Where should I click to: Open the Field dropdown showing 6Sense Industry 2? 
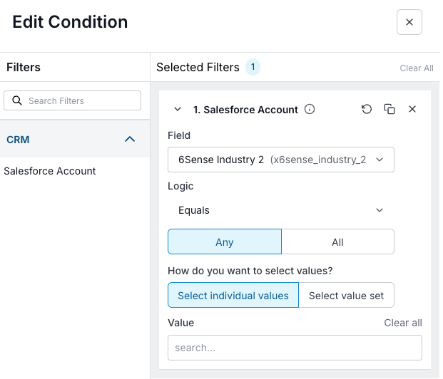(x=281, y=160)
